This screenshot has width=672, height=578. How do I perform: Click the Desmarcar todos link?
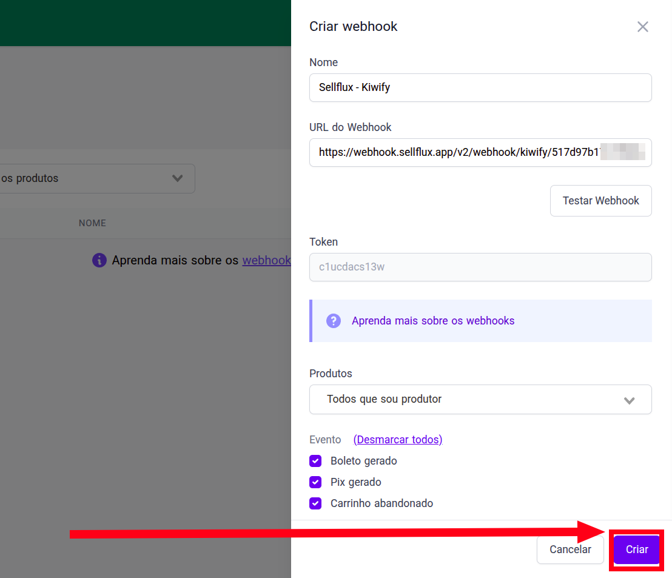pyautogui.click(x=398, y=440)
